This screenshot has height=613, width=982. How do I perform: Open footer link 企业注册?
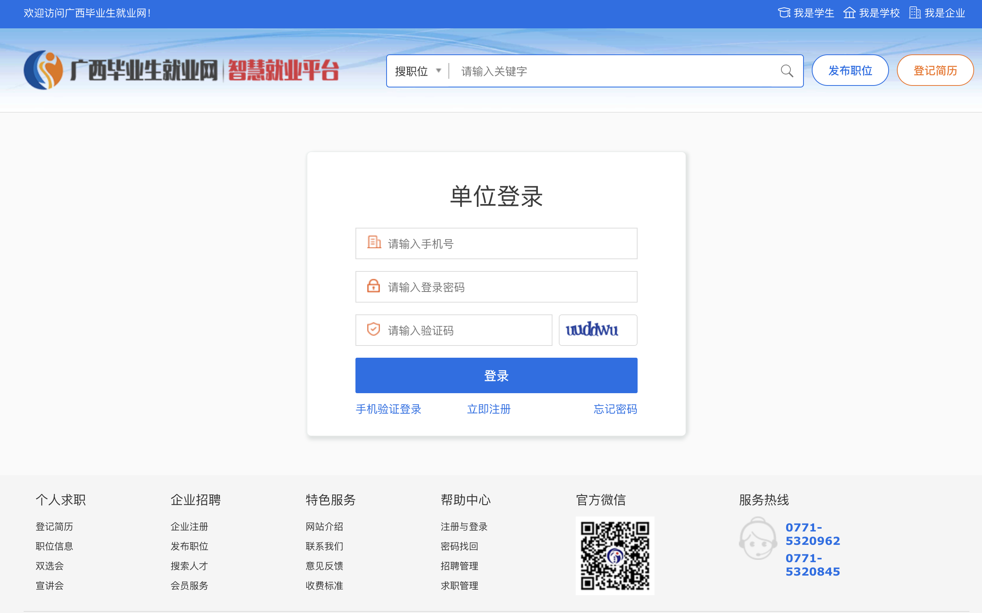pyautogui.click(x=189, y=527)
